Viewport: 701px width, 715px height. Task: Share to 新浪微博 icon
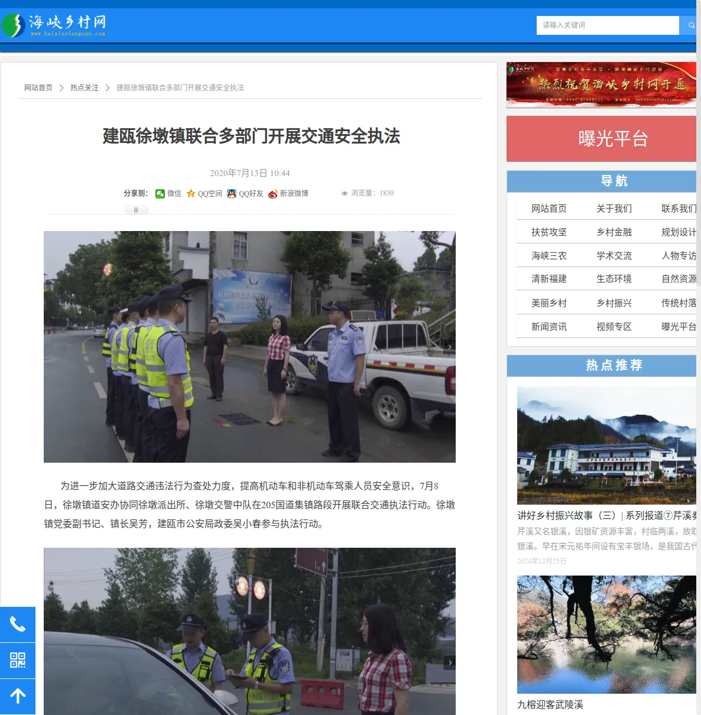[273, 194]
